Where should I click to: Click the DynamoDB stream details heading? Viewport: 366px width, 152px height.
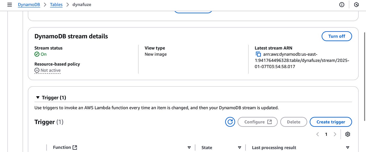click(71, 36)
